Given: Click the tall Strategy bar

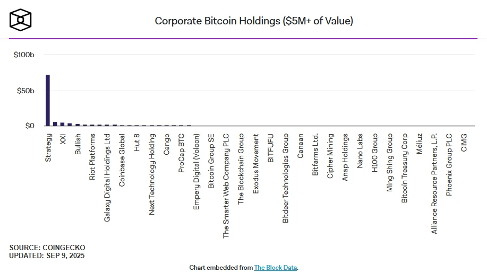Looking at the screenshot, I should coord(48,101).
